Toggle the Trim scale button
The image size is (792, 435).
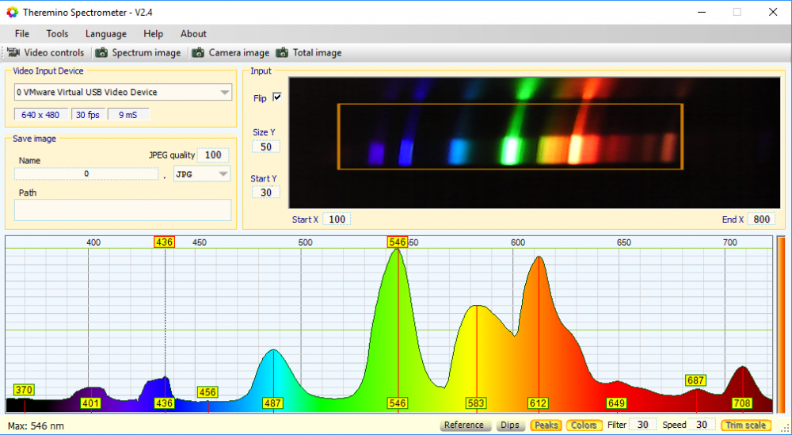tap(746, 425)
